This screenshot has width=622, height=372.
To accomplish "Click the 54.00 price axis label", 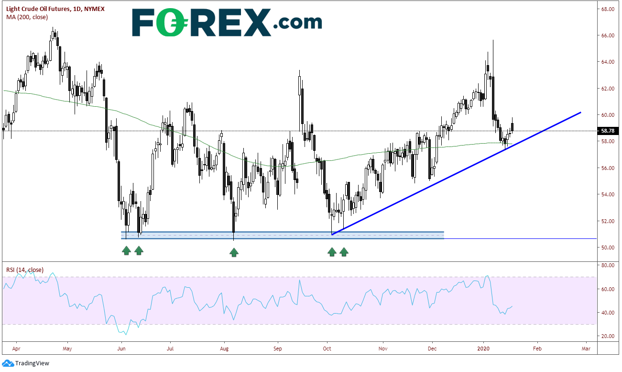I will pyautogui.click(x=608, y=194).
